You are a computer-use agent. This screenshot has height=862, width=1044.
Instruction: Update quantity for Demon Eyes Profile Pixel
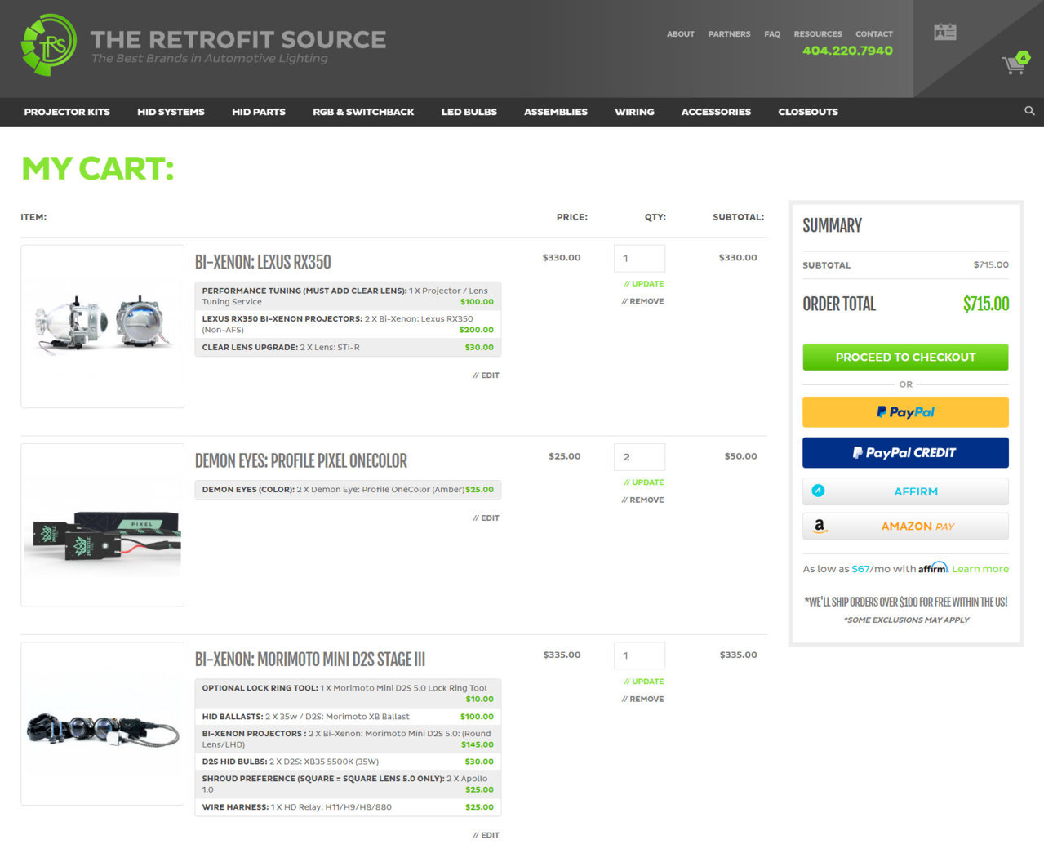coord(644,482)
